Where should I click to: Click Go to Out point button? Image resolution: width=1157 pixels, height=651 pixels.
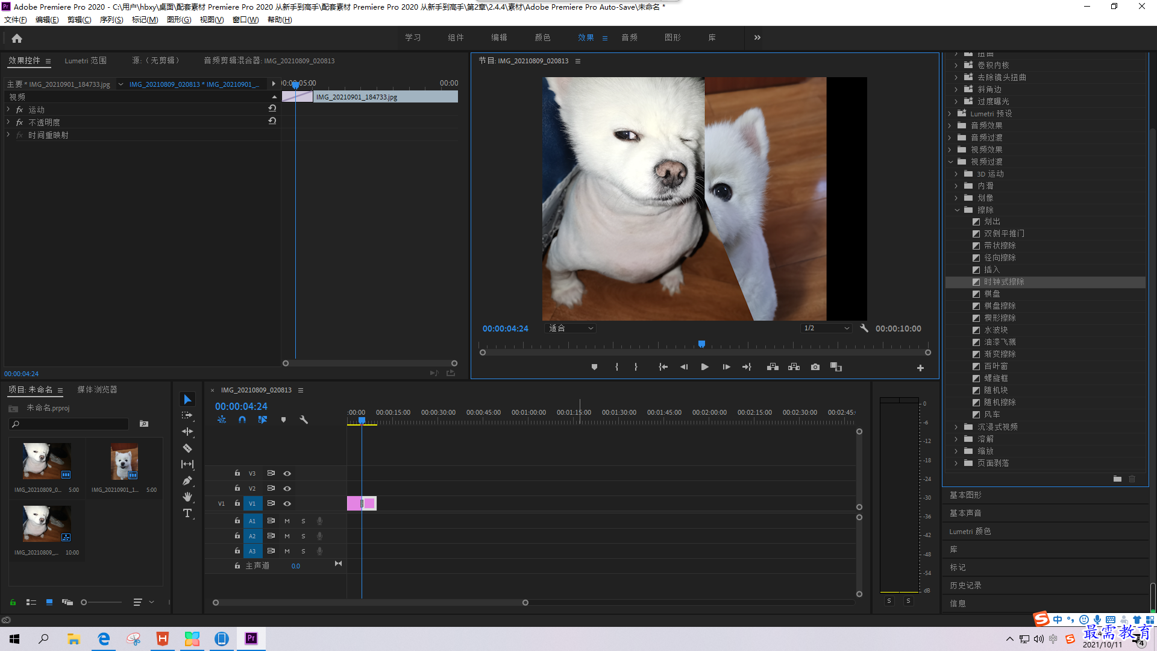click(747, 367)
